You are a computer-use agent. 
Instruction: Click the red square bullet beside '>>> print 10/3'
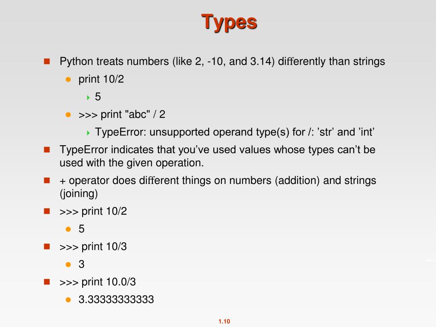pyautogui.click(x=47, y=247)
